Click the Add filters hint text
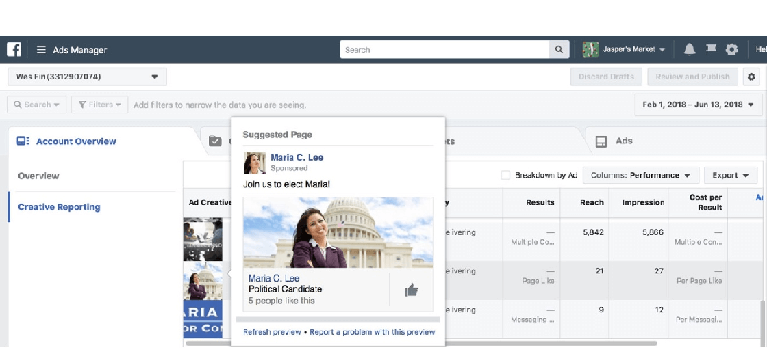Viewport: 767px width, 356px height. (220, 105)
